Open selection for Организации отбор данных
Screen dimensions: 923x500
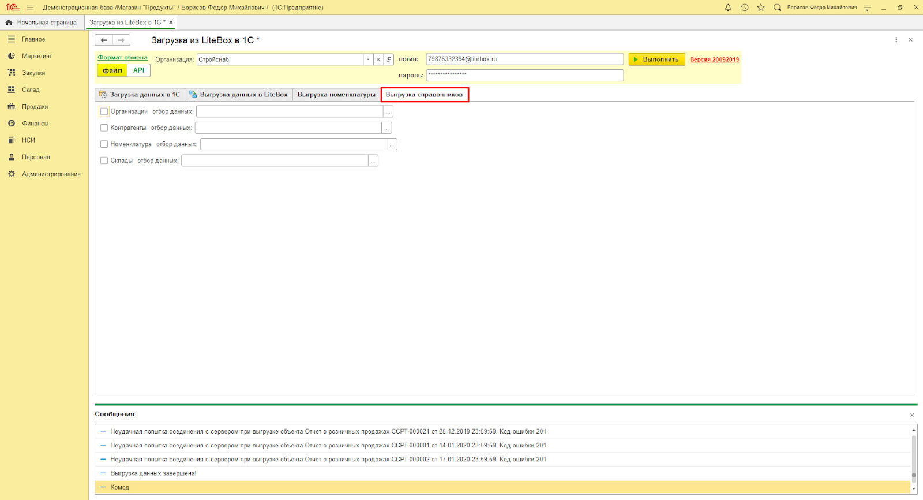(x=388, y=111)
